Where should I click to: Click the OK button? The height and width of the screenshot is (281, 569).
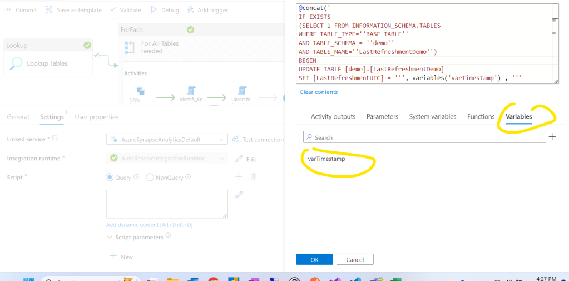click(314, 259)
